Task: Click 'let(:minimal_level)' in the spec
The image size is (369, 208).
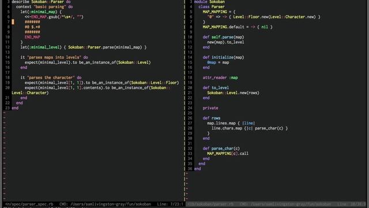Action: pyautogui.click(x=41, y=47)
